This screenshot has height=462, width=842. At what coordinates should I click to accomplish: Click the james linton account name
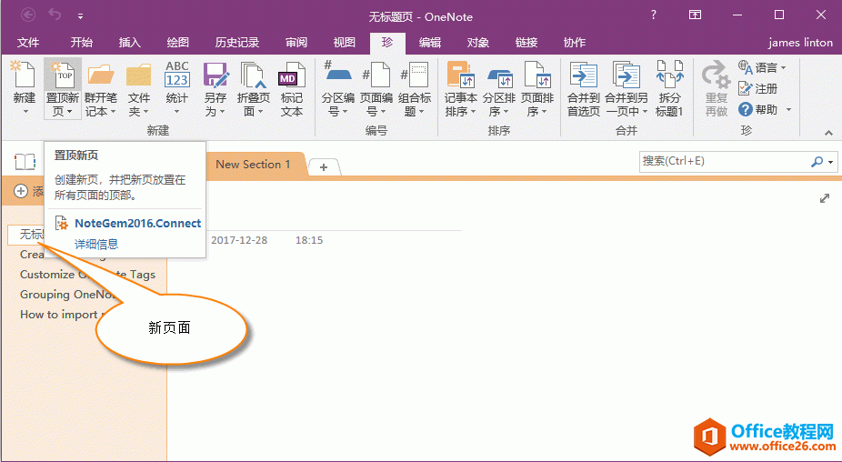coord(800,43)
